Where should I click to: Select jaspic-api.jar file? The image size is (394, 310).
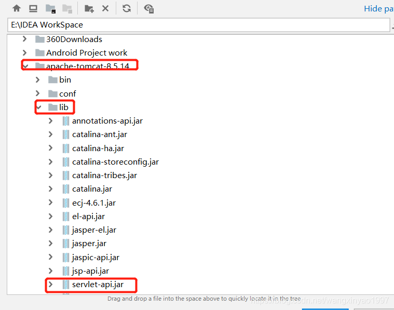[x=96, y=258]
